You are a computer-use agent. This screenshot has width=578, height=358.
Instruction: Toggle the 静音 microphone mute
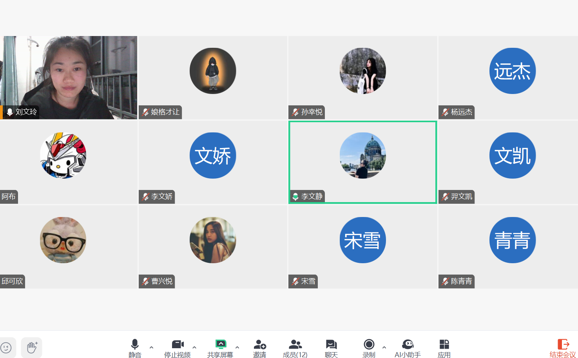(135, 348)
